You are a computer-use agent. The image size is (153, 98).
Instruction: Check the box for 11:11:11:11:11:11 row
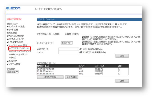pos(119,74)
